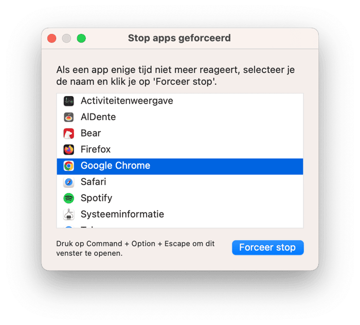
Task: Select the Firefox row
Action: tap(180, 150)
